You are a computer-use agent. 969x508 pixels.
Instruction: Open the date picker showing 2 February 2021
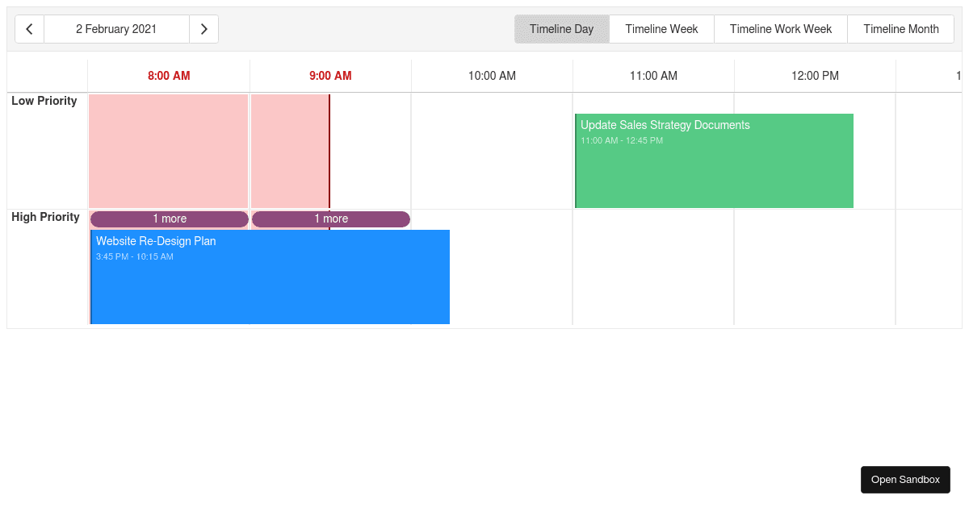click(116, 28)
